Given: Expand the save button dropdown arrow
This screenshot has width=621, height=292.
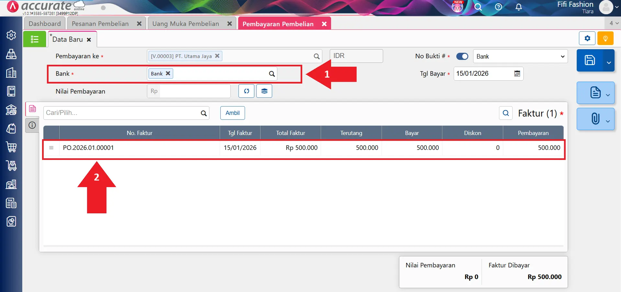Looking at the screenshot, I should 609,62.
